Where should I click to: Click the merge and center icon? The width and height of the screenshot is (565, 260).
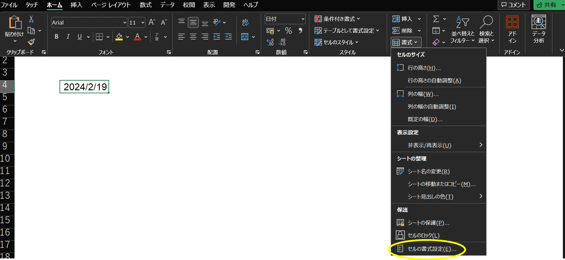(244, 37)
